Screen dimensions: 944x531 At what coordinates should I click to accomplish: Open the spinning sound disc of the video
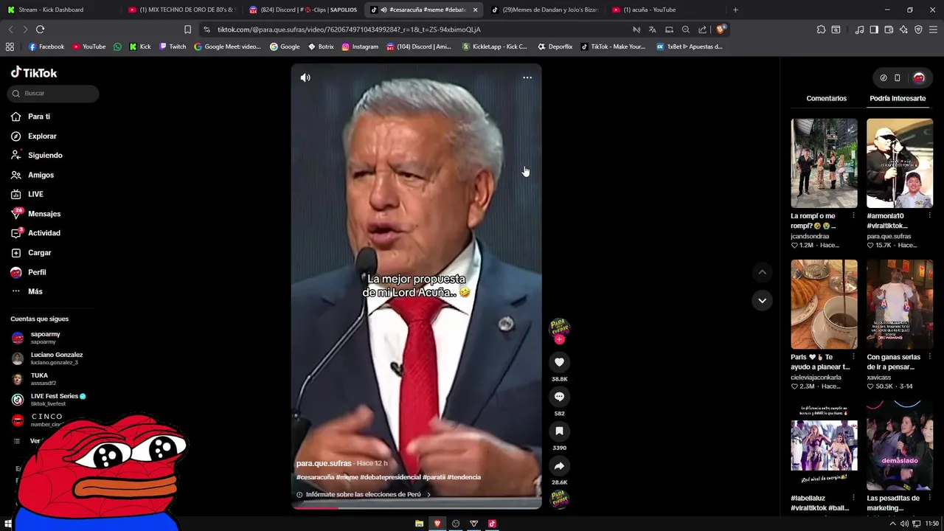point(560,499)
